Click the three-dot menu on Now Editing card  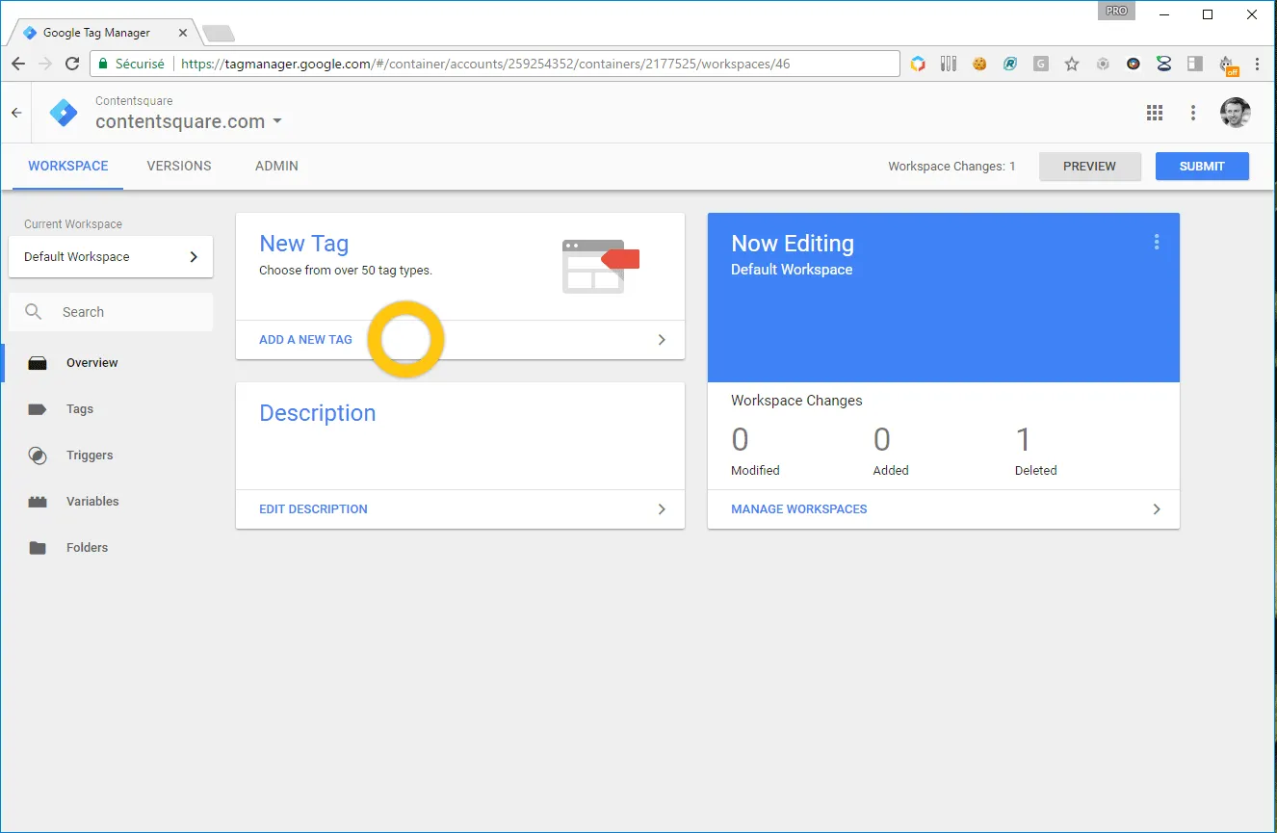[1157, 243]
